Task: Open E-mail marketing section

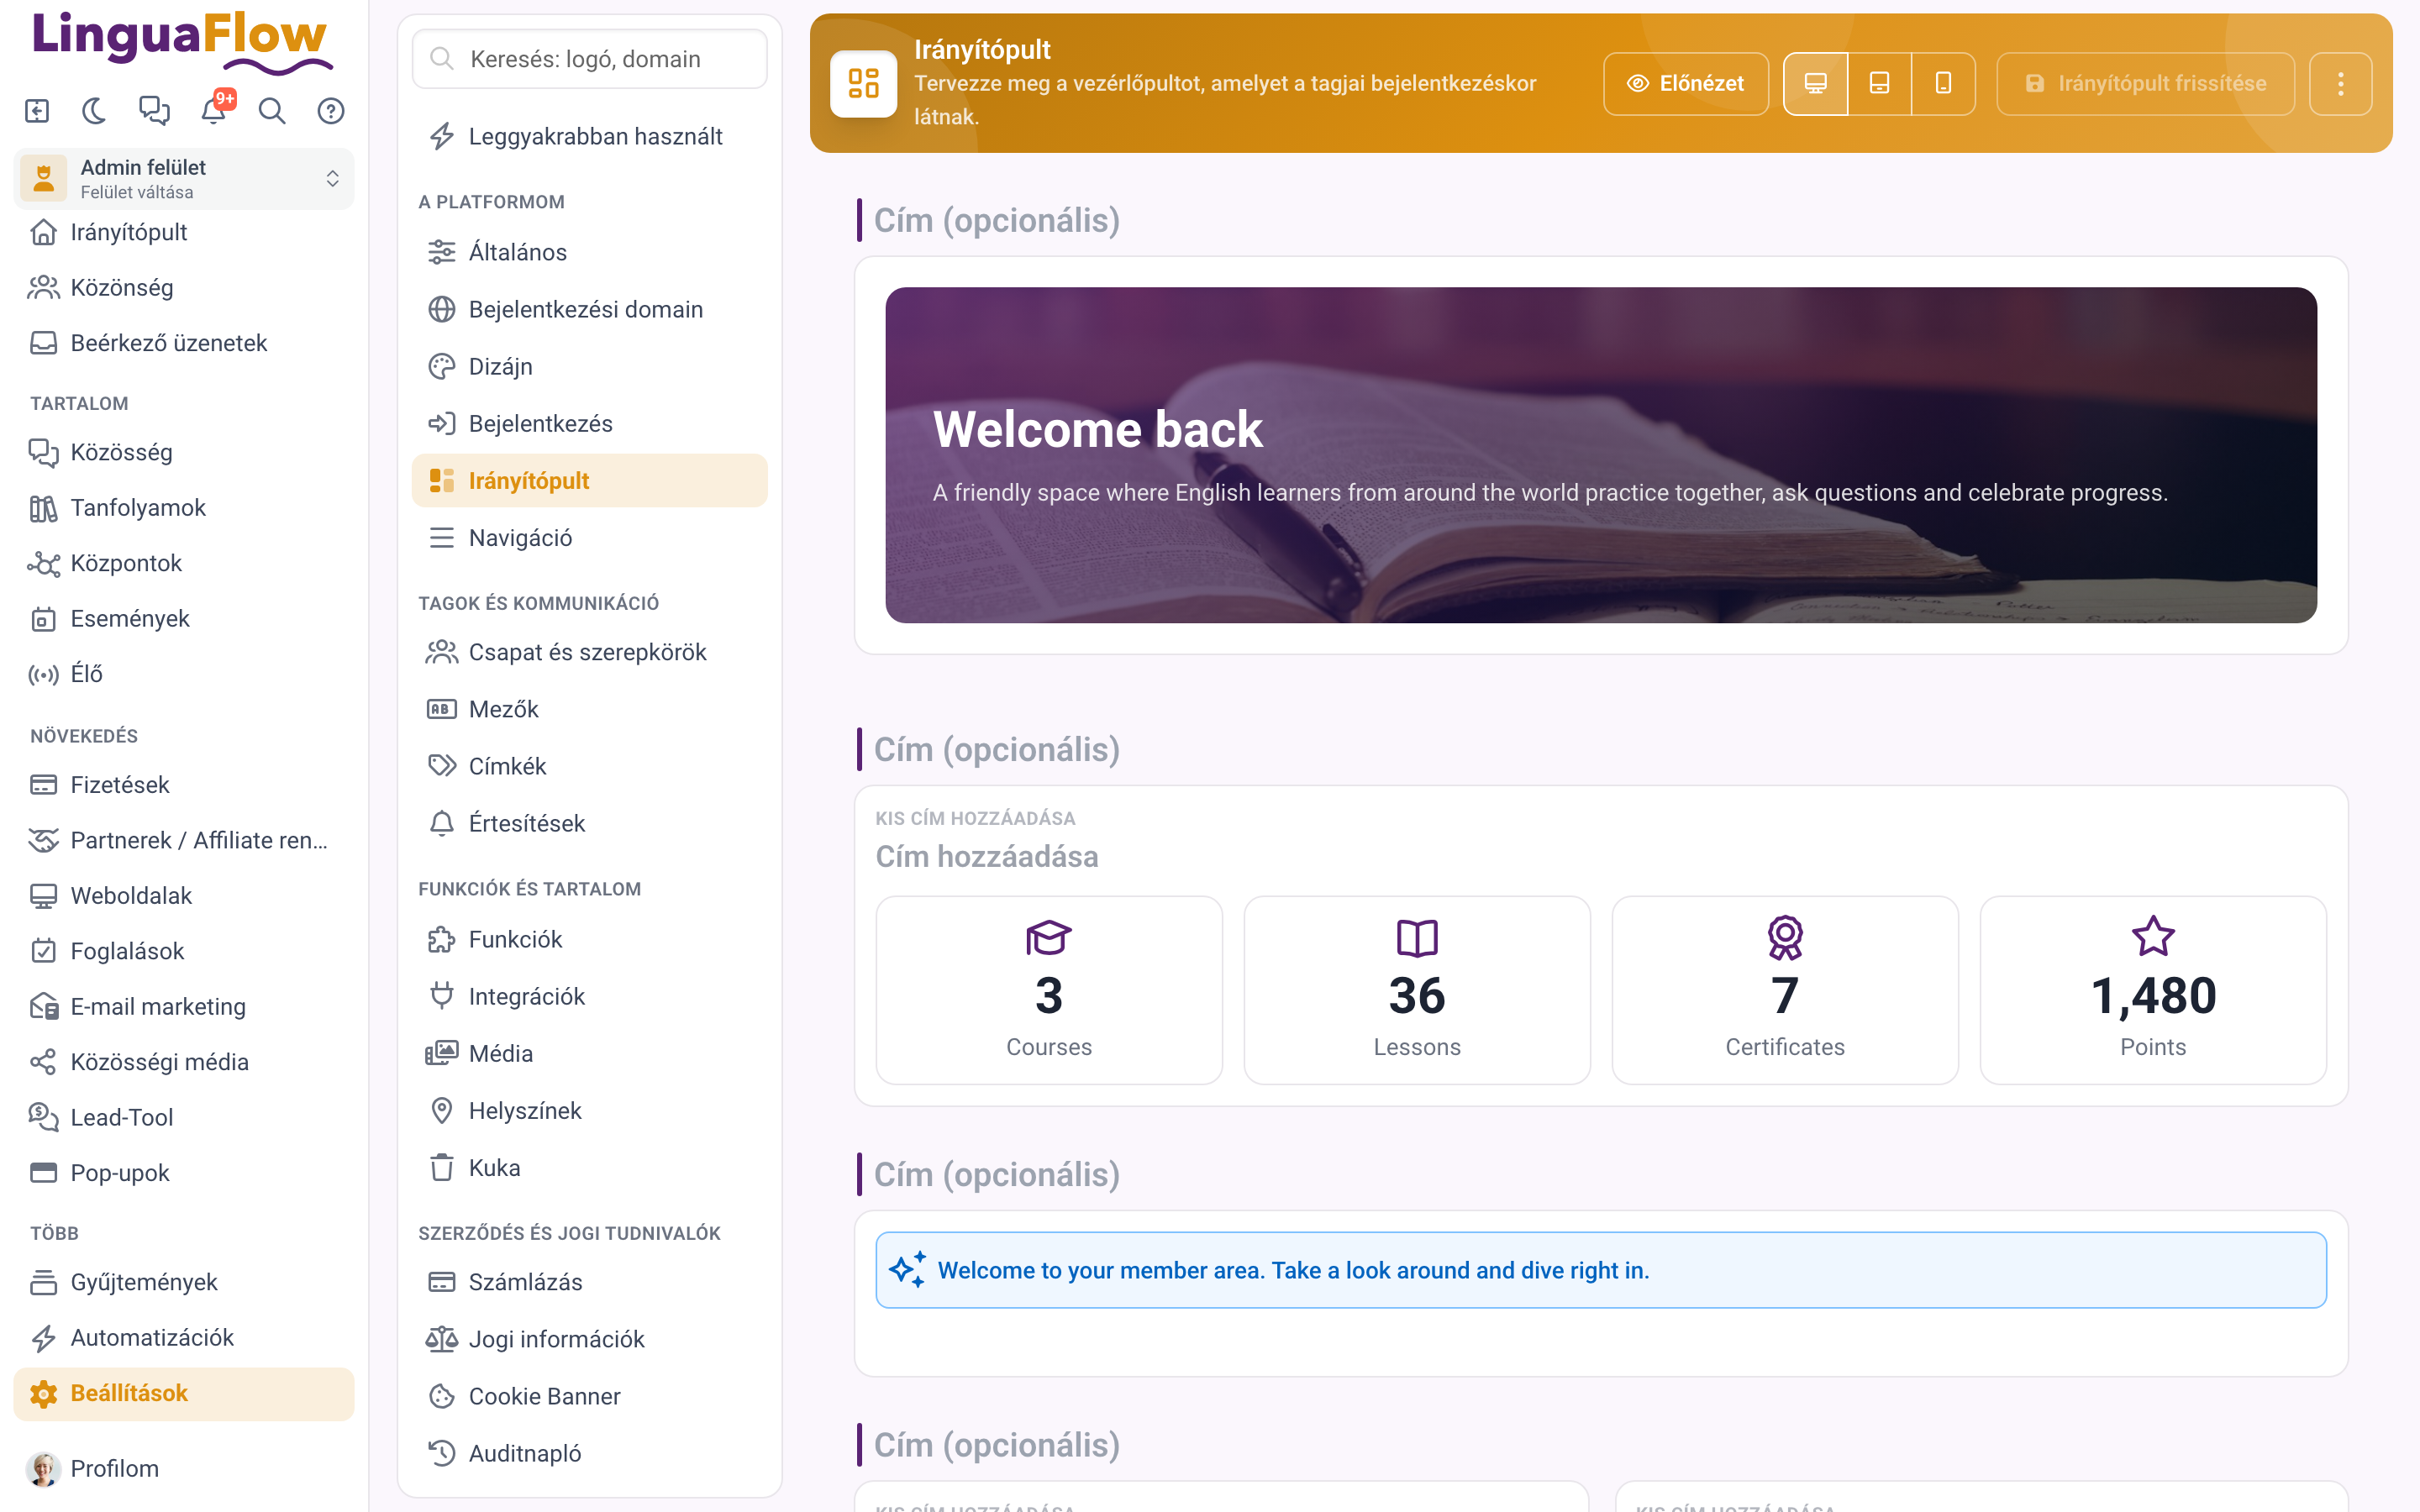Action: (184, 1006)
